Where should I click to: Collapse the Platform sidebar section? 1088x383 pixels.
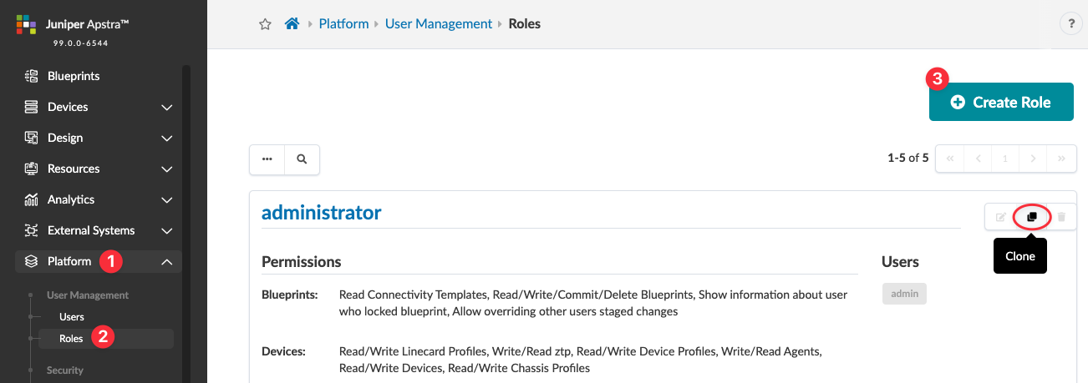pos(166,262)
